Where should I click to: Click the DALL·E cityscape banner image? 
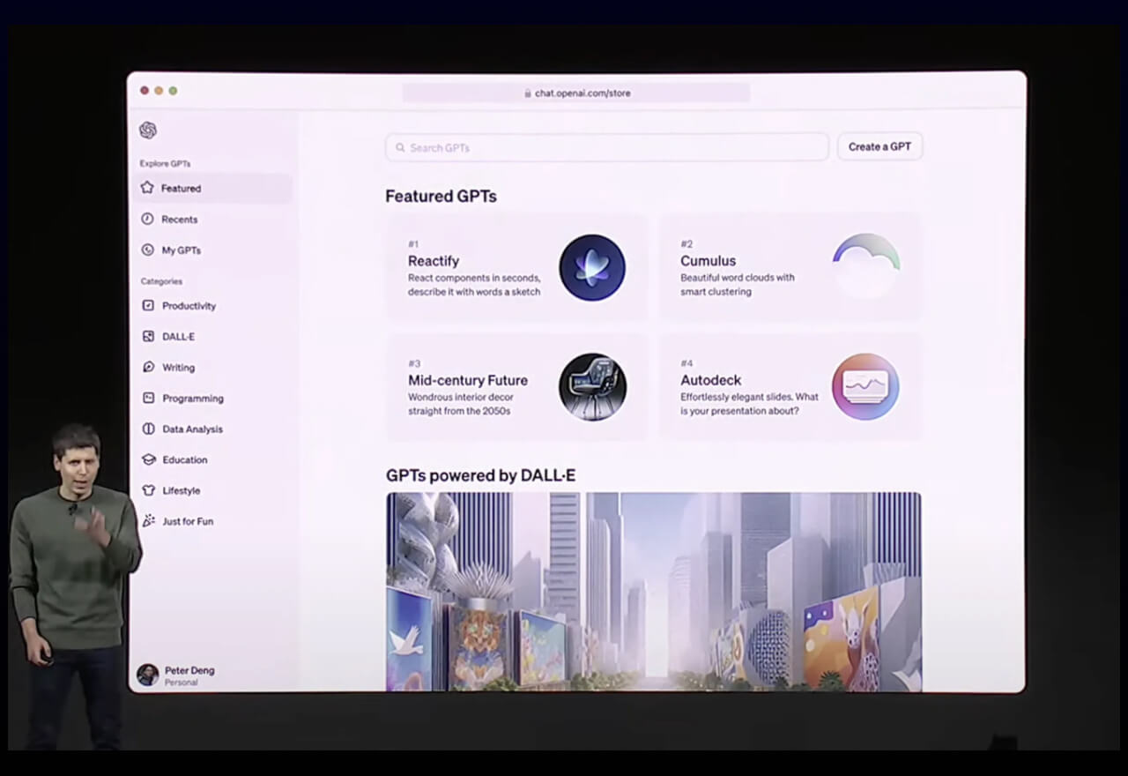pos(653,591)
